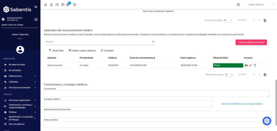Focus the Conclusiones text area
The height and width of the screenshot is (131, 277).
click(157, 94)
